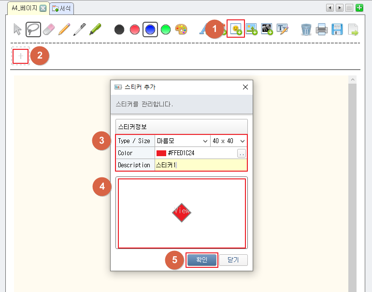
Task: Click the add image toolbar icon
Action: (x=251, y=29)
